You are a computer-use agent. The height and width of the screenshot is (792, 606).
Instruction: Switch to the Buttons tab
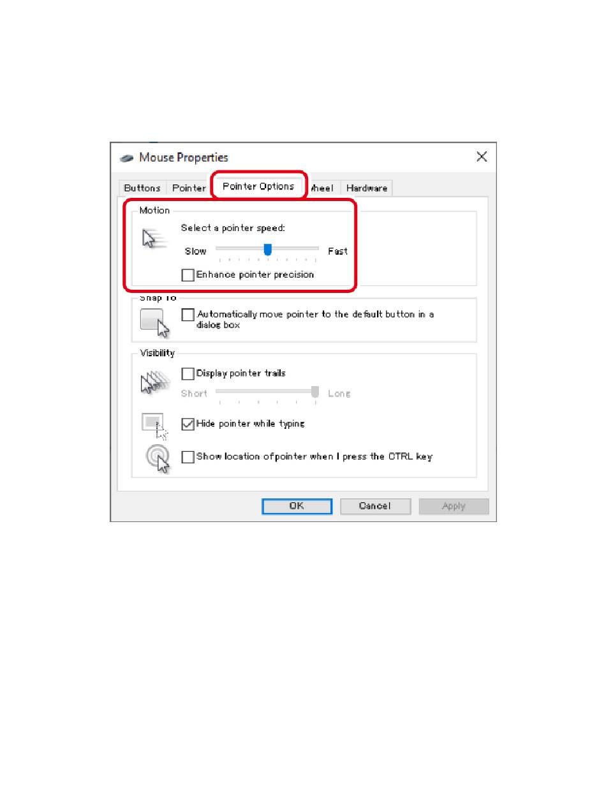(142, 188)
